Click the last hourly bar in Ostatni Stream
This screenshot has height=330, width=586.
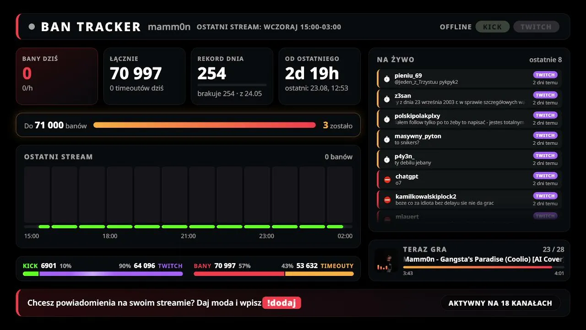coord(340,195)
